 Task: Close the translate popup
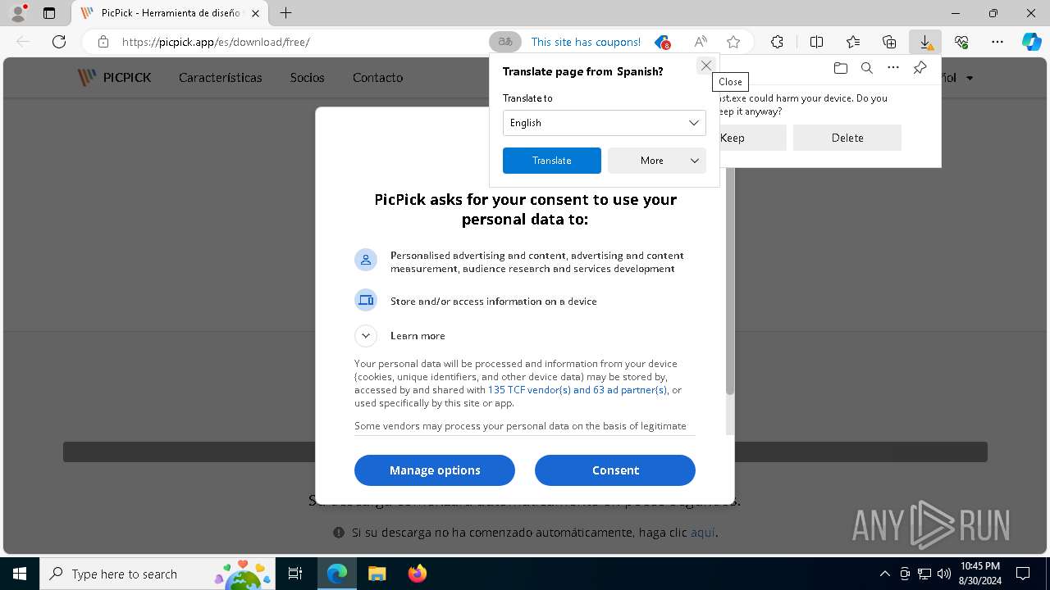click(x=705, y=66)
